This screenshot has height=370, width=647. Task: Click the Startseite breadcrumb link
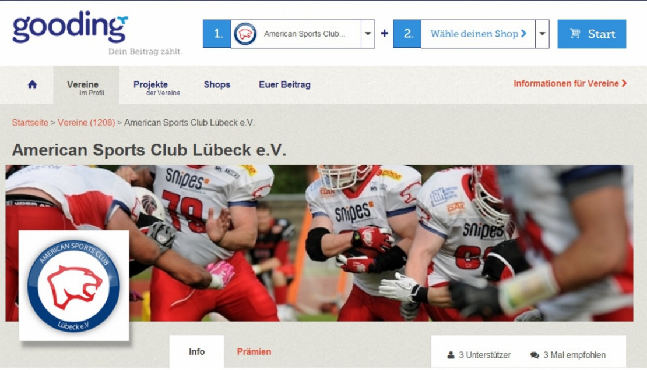point(30,123)
